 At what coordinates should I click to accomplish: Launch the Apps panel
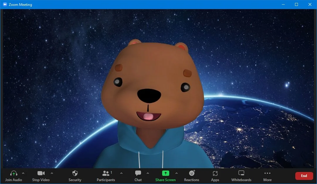[215, 173]
